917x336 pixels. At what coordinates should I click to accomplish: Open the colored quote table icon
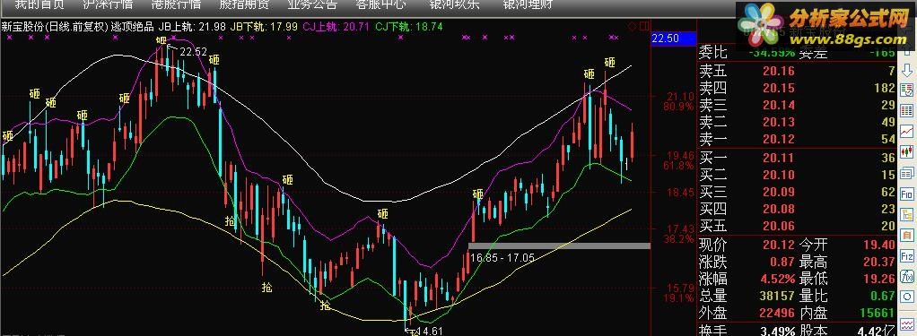pos(907,110)
